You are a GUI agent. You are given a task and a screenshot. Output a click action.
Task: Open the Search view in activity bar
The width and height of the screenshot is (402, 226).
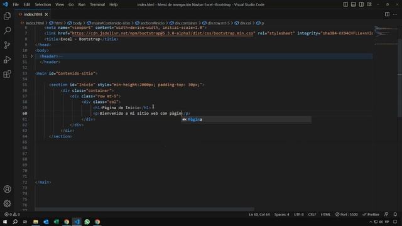7,31
